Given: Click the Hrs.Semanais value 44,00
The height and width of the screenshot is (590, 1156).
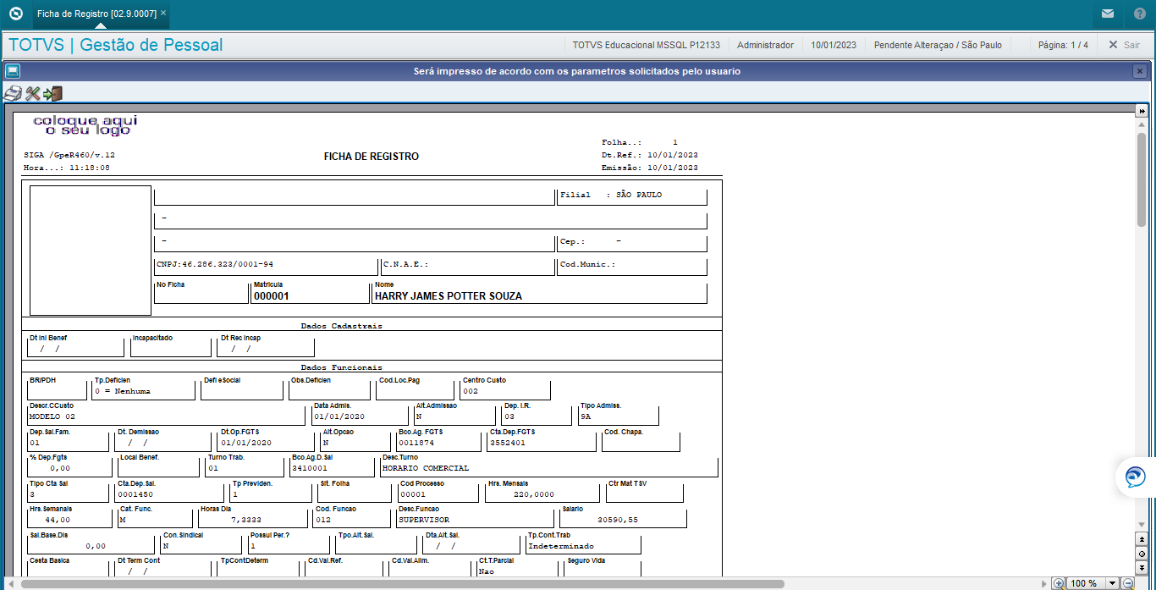Looking at the screenshot, I should [58, 519].
